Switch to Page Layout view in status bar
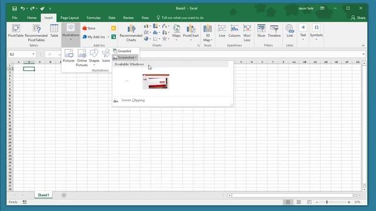376x211 pixels. (298, 202)
